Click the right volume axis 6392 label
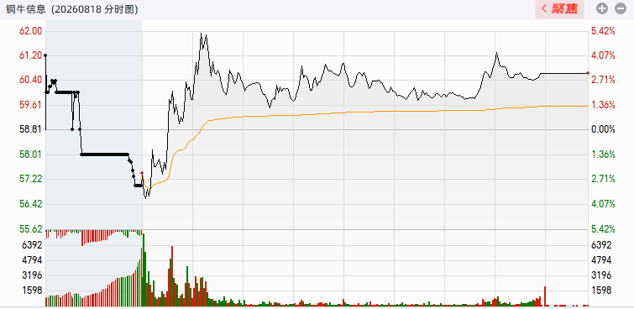 click(601, 245)
